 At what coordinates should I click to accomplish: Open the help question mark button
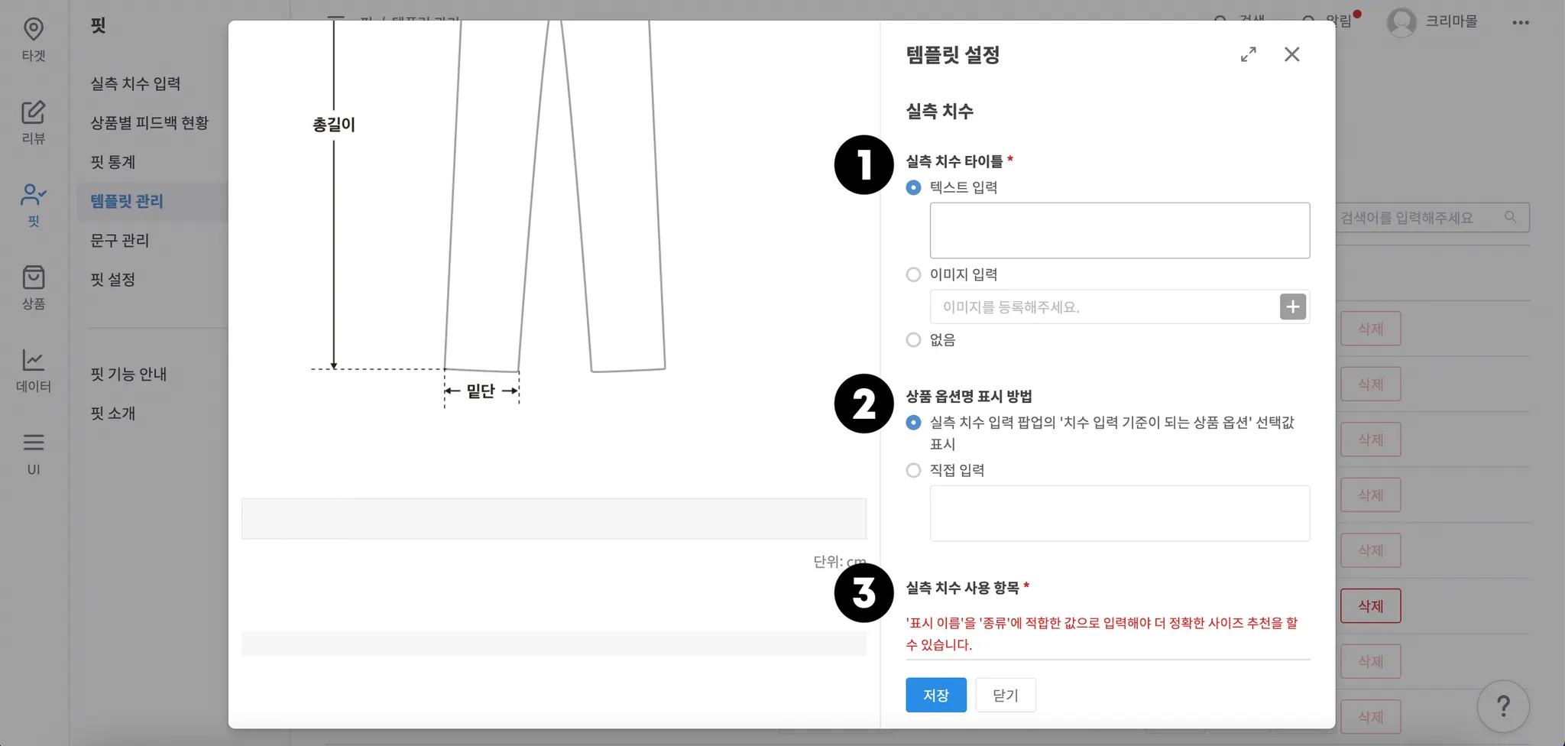[x=1502, y=706]
